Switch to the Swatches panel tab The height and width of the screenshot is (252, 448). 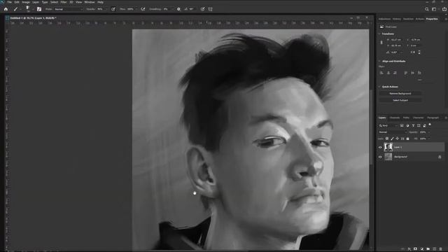[x=408, y=19]
